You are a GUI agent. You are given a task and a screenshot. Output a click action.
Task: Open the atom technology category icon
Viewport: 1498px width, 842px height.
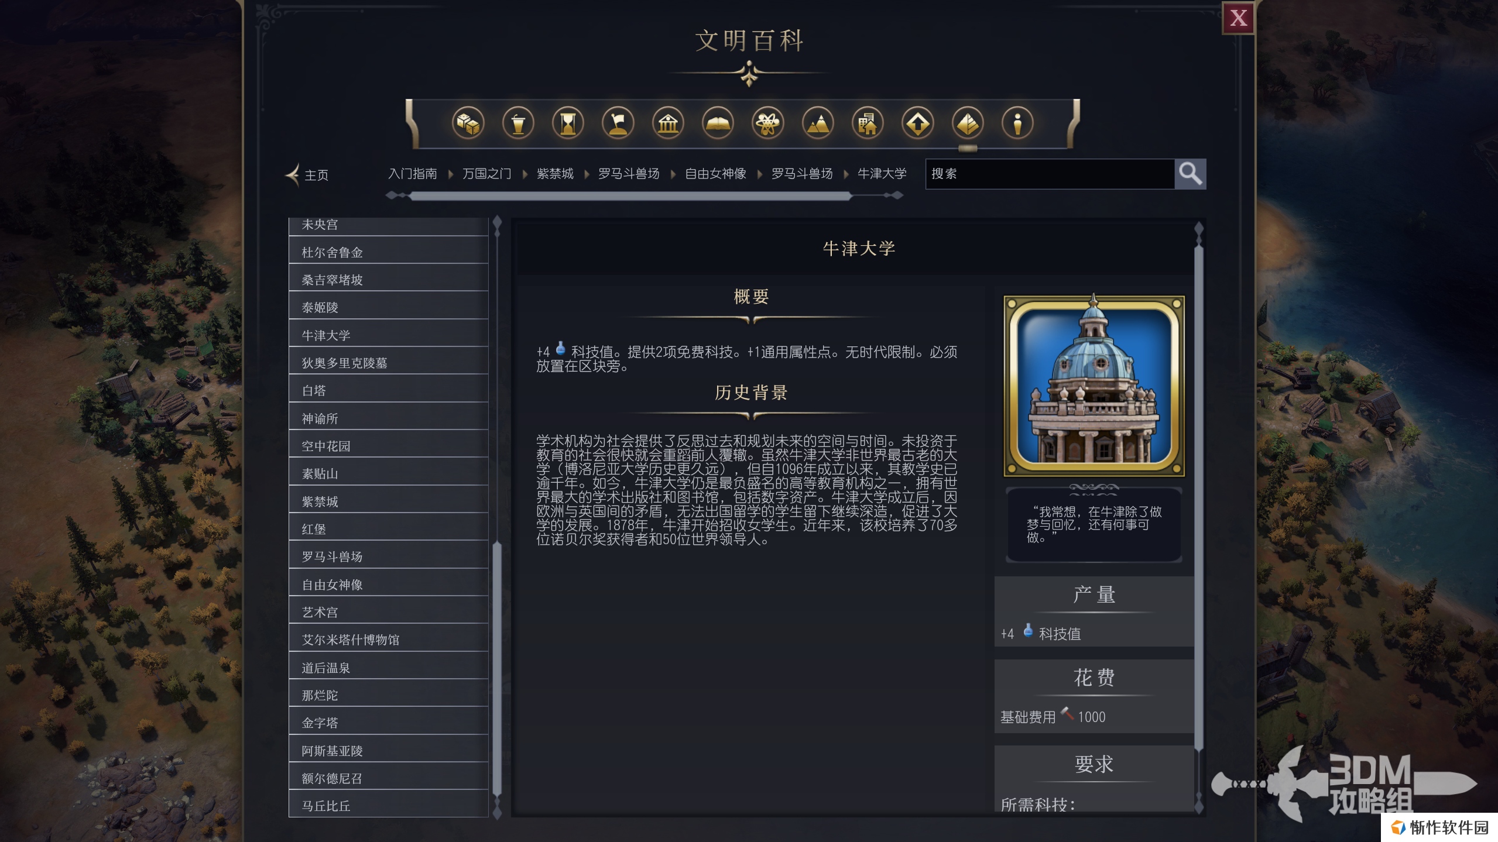click(x=767, y=123)
